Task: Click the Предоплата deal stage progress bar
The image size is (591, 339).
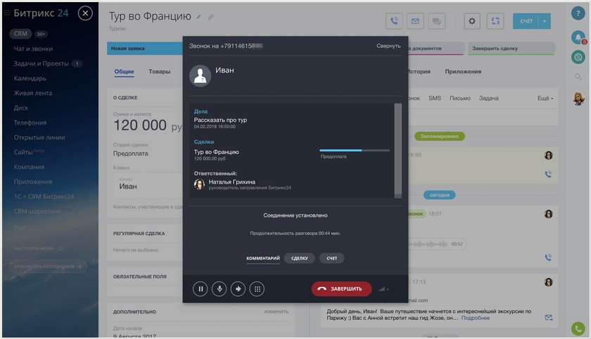Action: 355,151
